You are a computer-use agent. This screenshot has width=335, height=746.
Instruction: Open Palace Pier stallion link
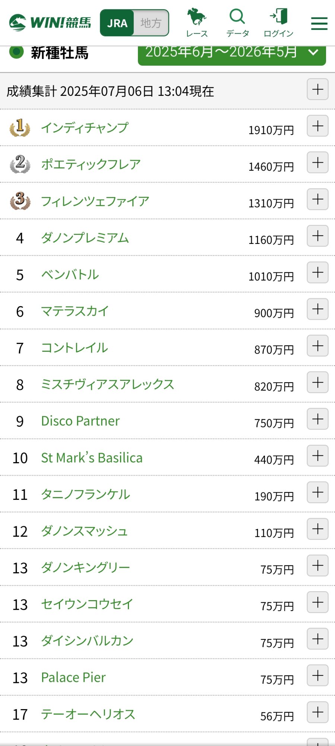pos(73,677)
